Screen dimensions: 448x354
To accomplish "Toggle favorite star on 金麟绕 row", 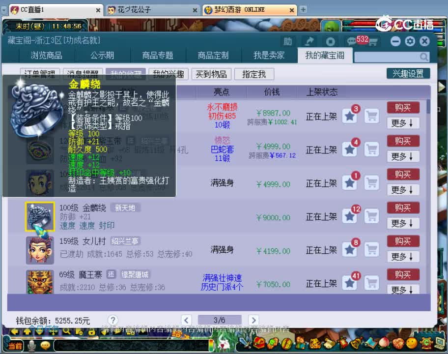I will click(349, 216).
